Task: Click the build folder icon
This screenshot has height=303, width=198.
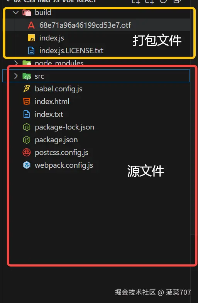Action: click(x=27, y=13)
